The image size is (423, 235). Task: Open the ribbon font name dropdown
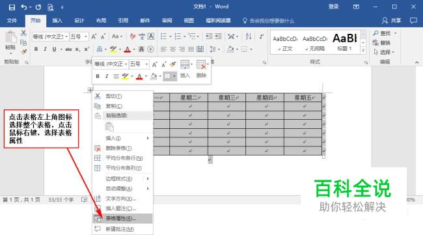pyautogui.click(x=66, y=36)
